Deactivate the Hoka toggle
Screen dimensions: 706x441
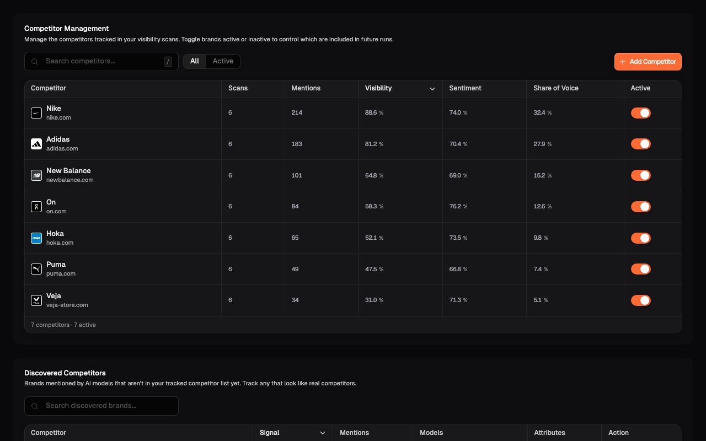coord(641,238)
